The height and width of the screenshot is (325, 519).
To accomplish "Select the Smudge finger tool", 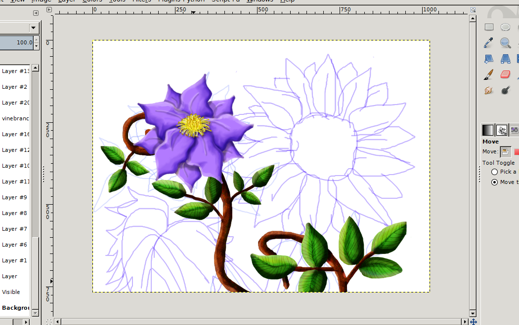I will pyautogui.click(x=488, y=90).
